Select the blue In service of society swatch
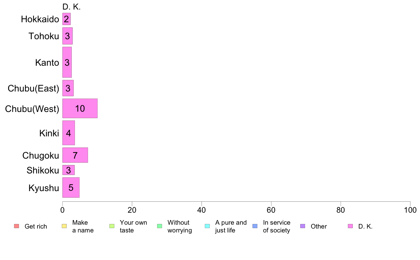The height and width of the screenshot is (260, 420). 255,226
